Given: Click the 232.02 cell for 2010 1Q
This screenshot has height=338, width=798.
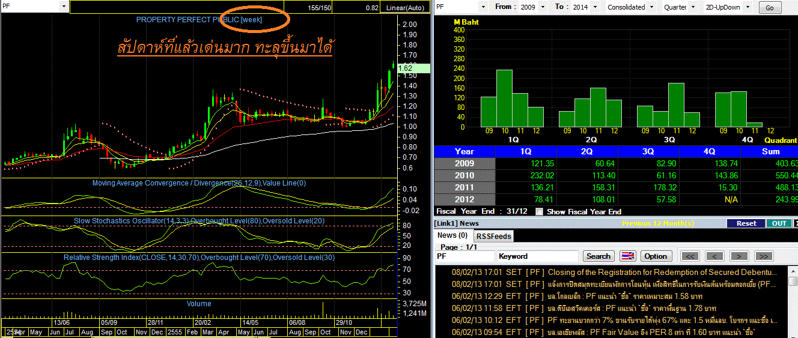Looking at the screenshot, I should (526, 175).
